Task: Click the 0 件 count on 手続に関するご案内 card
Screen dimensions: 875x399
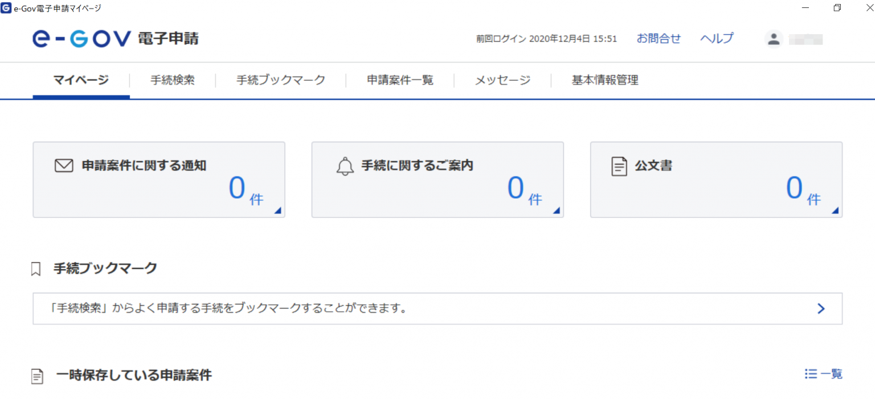Action: [525, 190]
